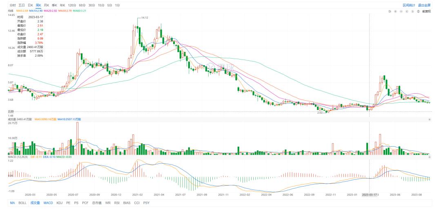This screenshot has height=209, width=441.
Task: Click the 收盘价 2.47 row in tooltip
Action: (30, 34)
